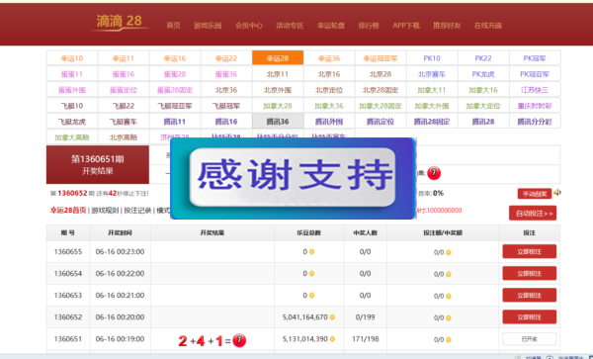Screen dimensions: 593x359
Task: Click the time cell 06-16 00:23:00
Action: (x=120, y=251)
